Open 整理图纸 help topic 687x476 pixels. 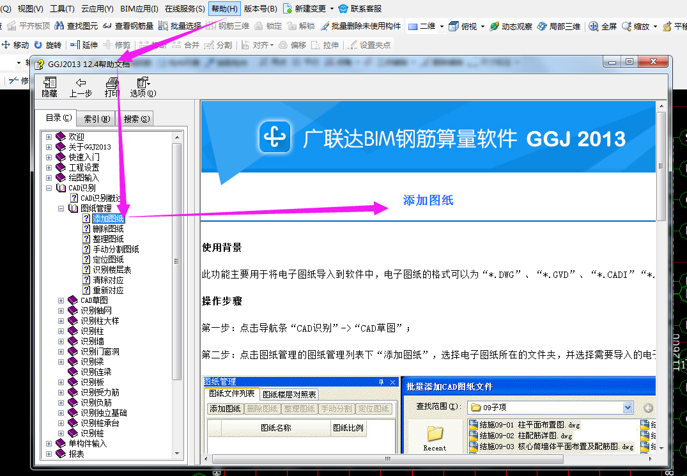(x=108, y=239)
